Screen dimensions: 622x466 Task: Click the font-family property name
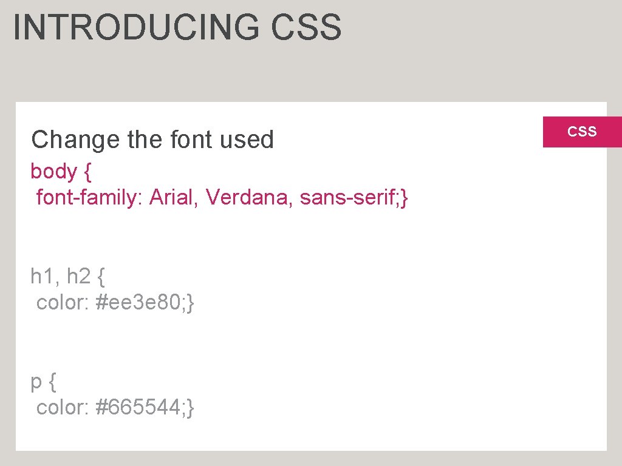click(x=87, y=197)
